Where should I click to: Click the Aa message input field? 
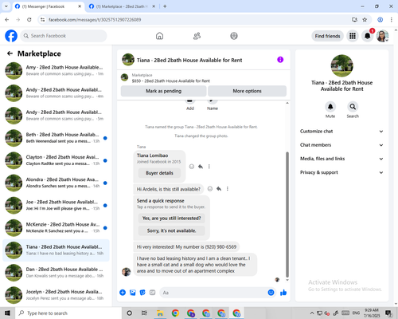(x=213, y=293)
